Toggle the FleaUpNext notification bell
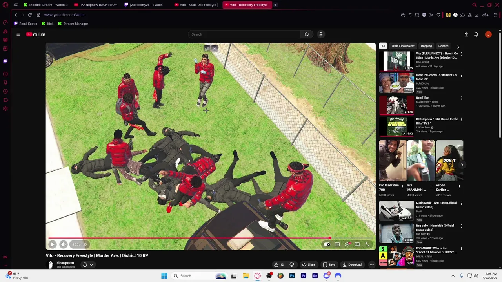This screenshot has height=282, width=502. point(85,264)
